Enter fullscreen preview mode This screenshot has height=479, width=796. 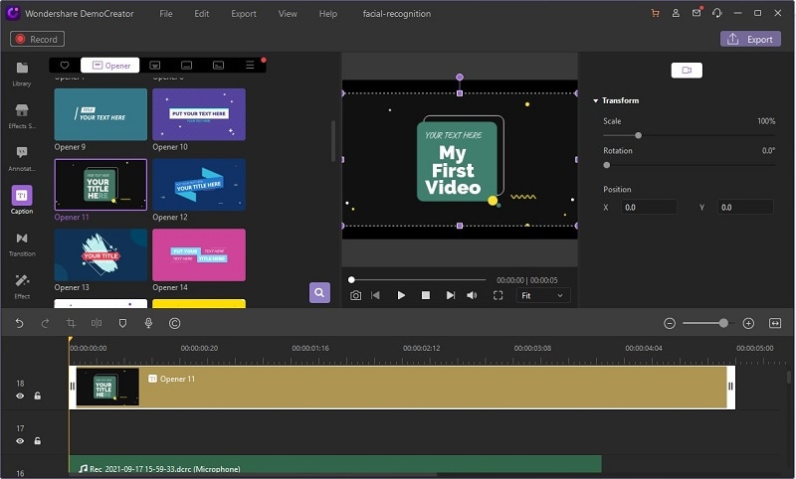[x=498, y=295]
